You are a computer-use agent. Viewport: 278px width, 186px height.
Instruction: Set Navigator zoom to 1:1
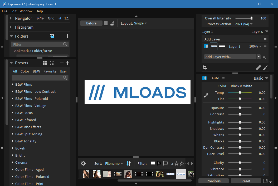point(66,18)
